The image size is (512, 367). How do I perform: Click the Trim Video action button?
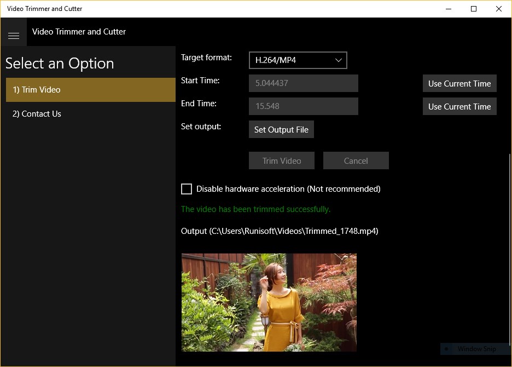282,160
